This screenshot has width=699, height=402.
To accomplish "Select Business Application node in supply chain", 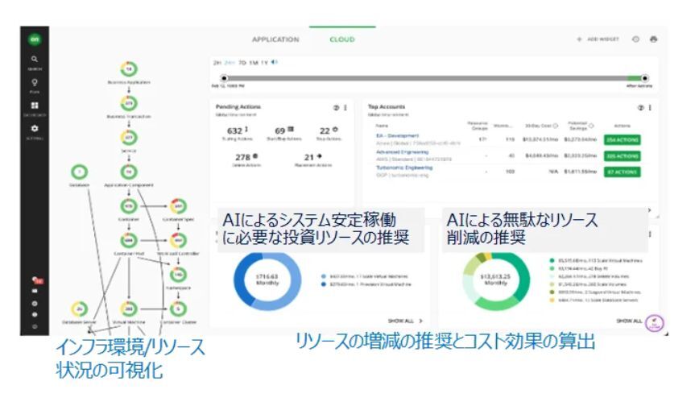I will pyautogui.click(x=129, y=69).
